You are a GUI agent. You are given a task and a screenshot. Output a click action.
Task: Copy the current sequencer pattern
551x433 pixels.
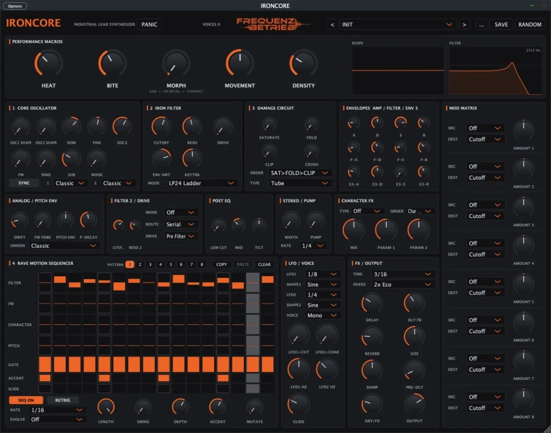(221, 264)
